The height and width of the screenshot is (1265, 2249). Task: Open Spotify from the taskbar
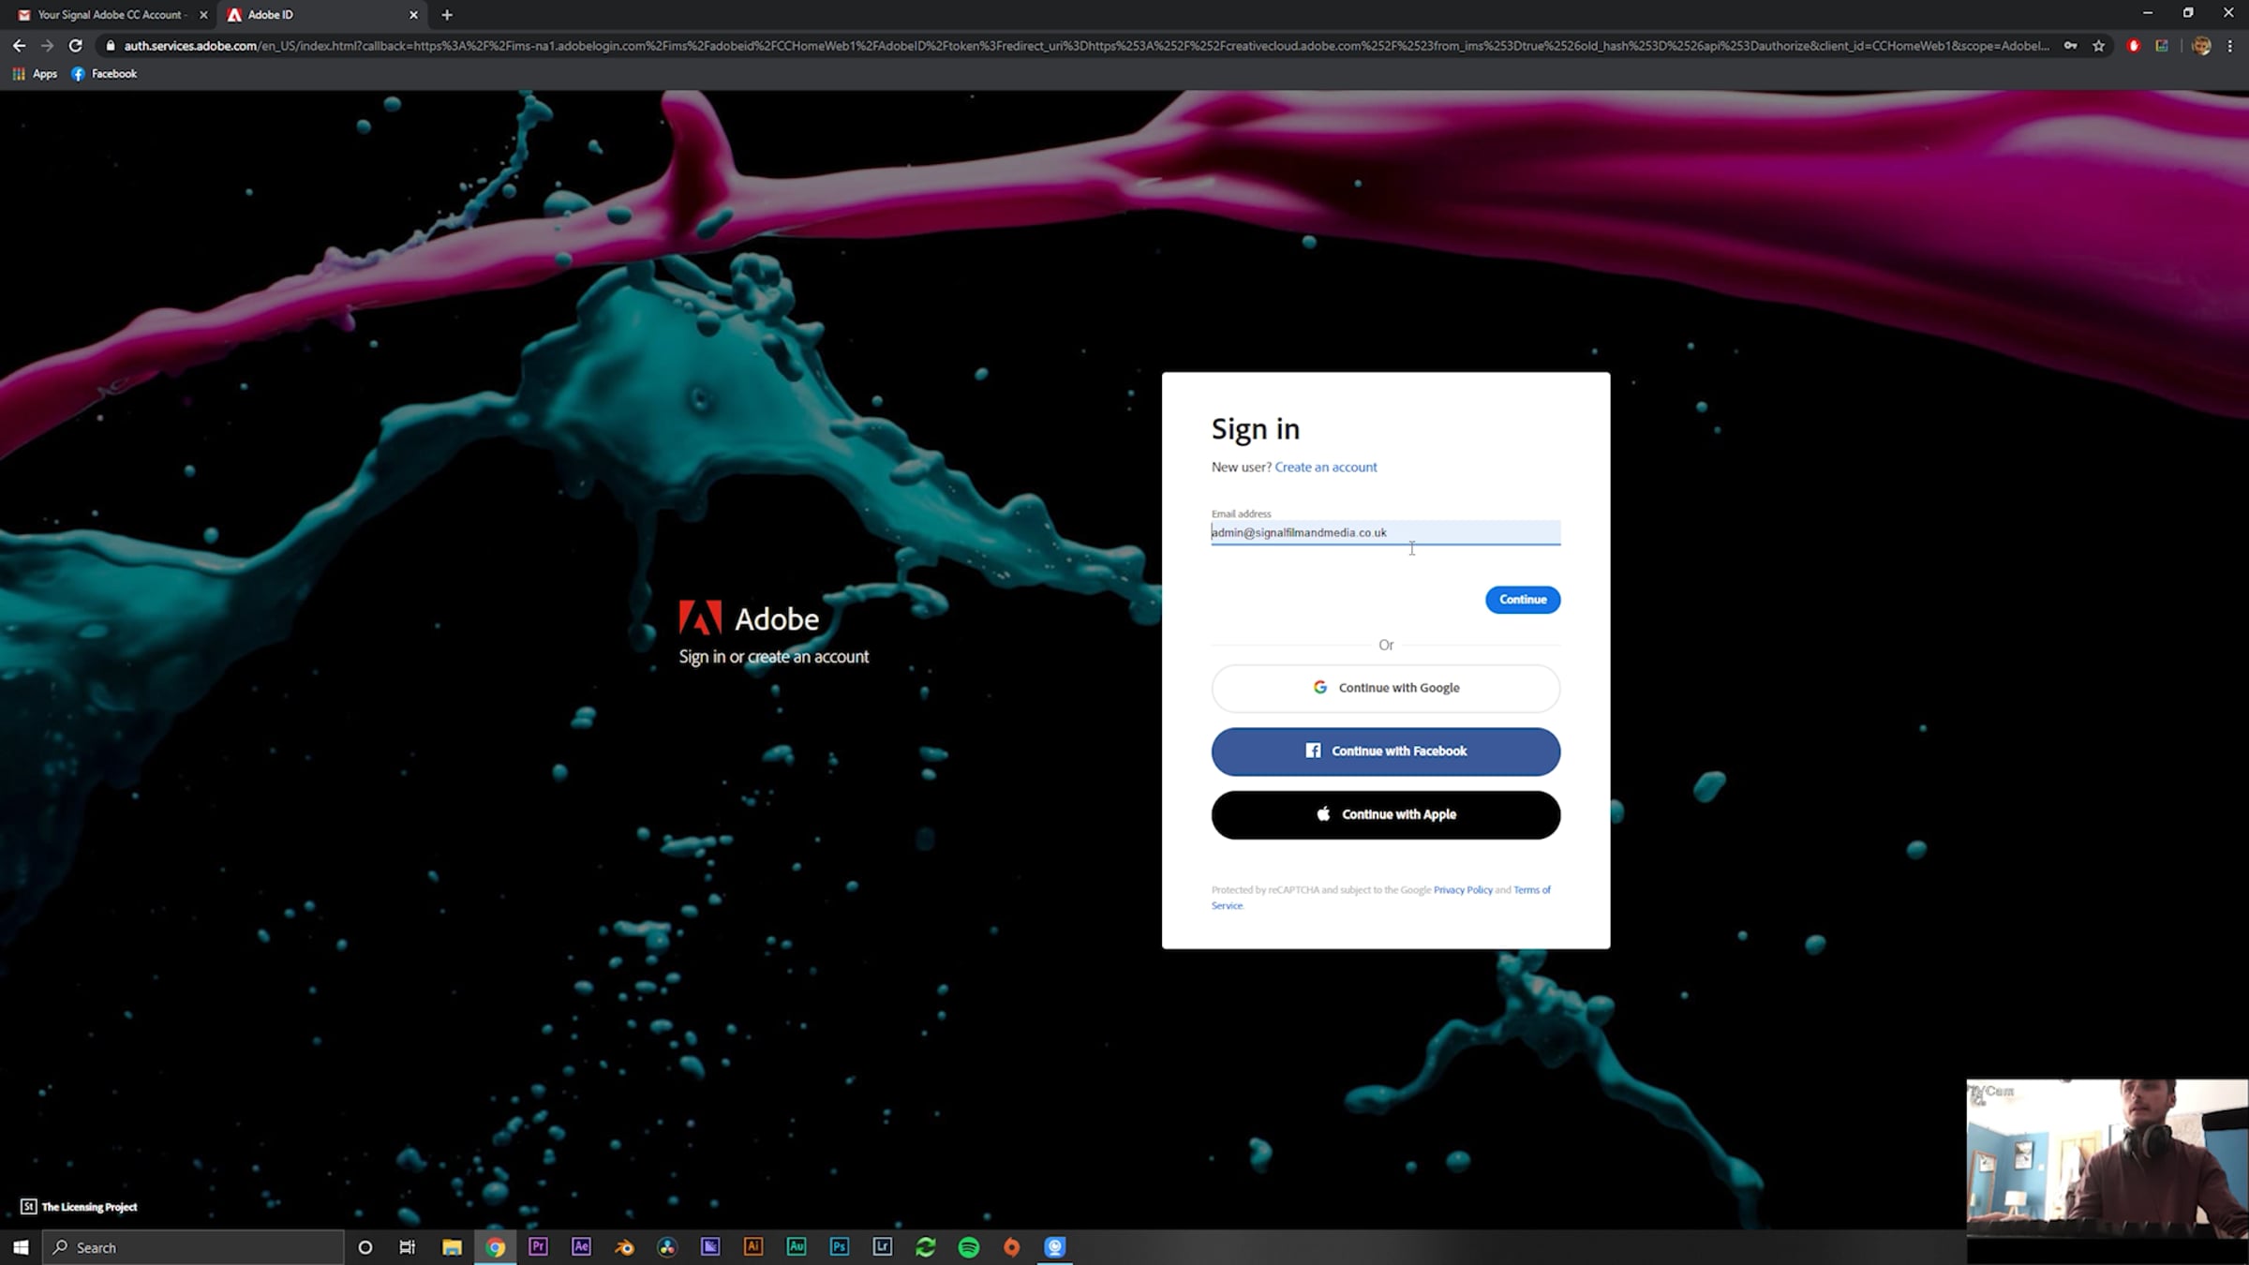968,1246
